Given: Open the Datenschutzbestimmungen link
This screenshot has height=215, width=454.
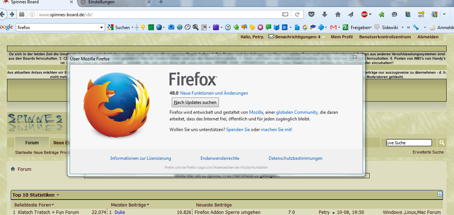Looking at the screenshot, I should (295, 158).
